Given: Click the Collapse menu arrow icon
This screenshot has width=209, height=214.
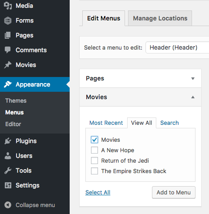Looking at the screenshot, I should point(8,205).
